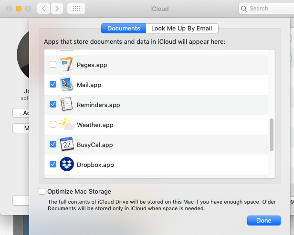Click the Dropbox.app box icon

(x=66, y=165)
